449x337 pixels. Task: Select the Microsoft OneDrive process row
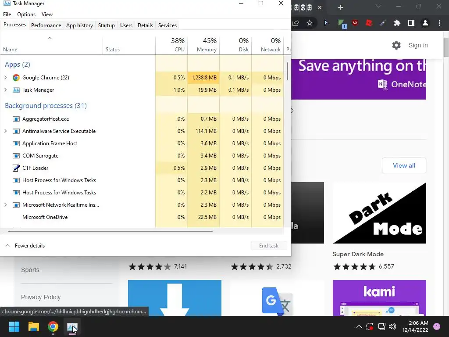point(142,217)
